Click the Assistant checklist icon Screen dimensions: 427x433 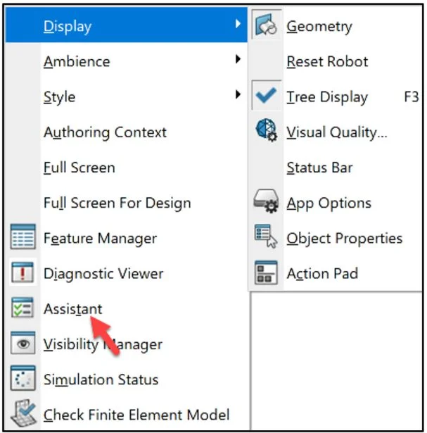pos(23,308)
